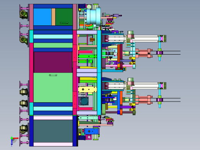This screenshot has width=200, height=150.
Task: Click the red X-axis arrow of the triad
Action: (16, 138)
